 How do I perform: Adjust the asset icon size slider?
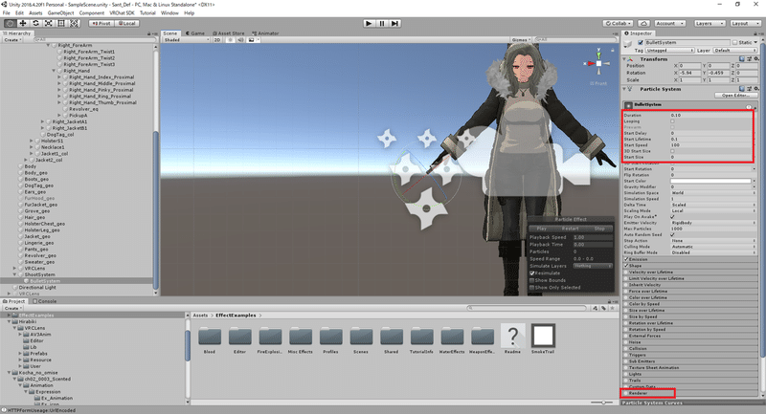tap(603, 403)
